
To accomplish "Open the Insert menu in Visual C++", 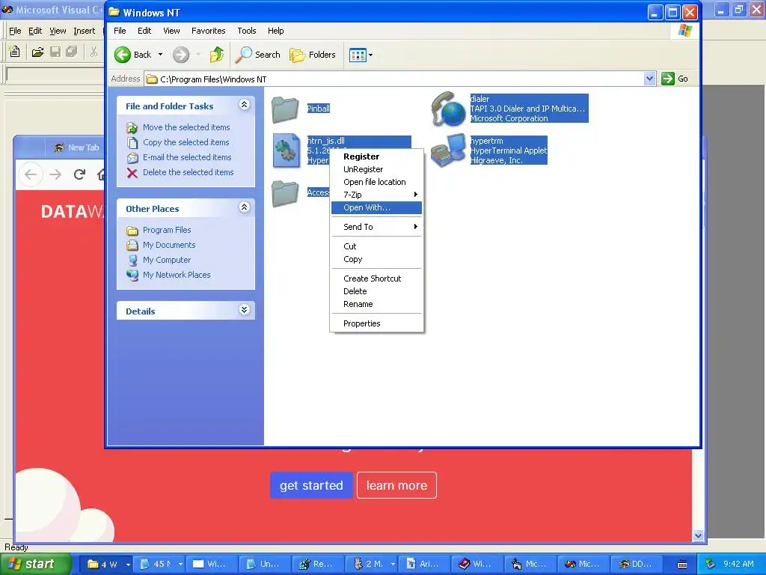I will (84, 31).
